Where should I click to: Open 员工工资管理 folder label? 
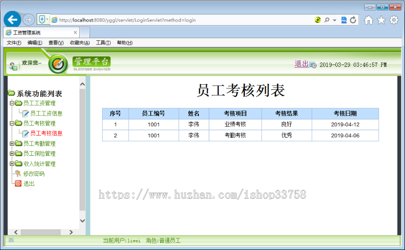tap(39, 103)
